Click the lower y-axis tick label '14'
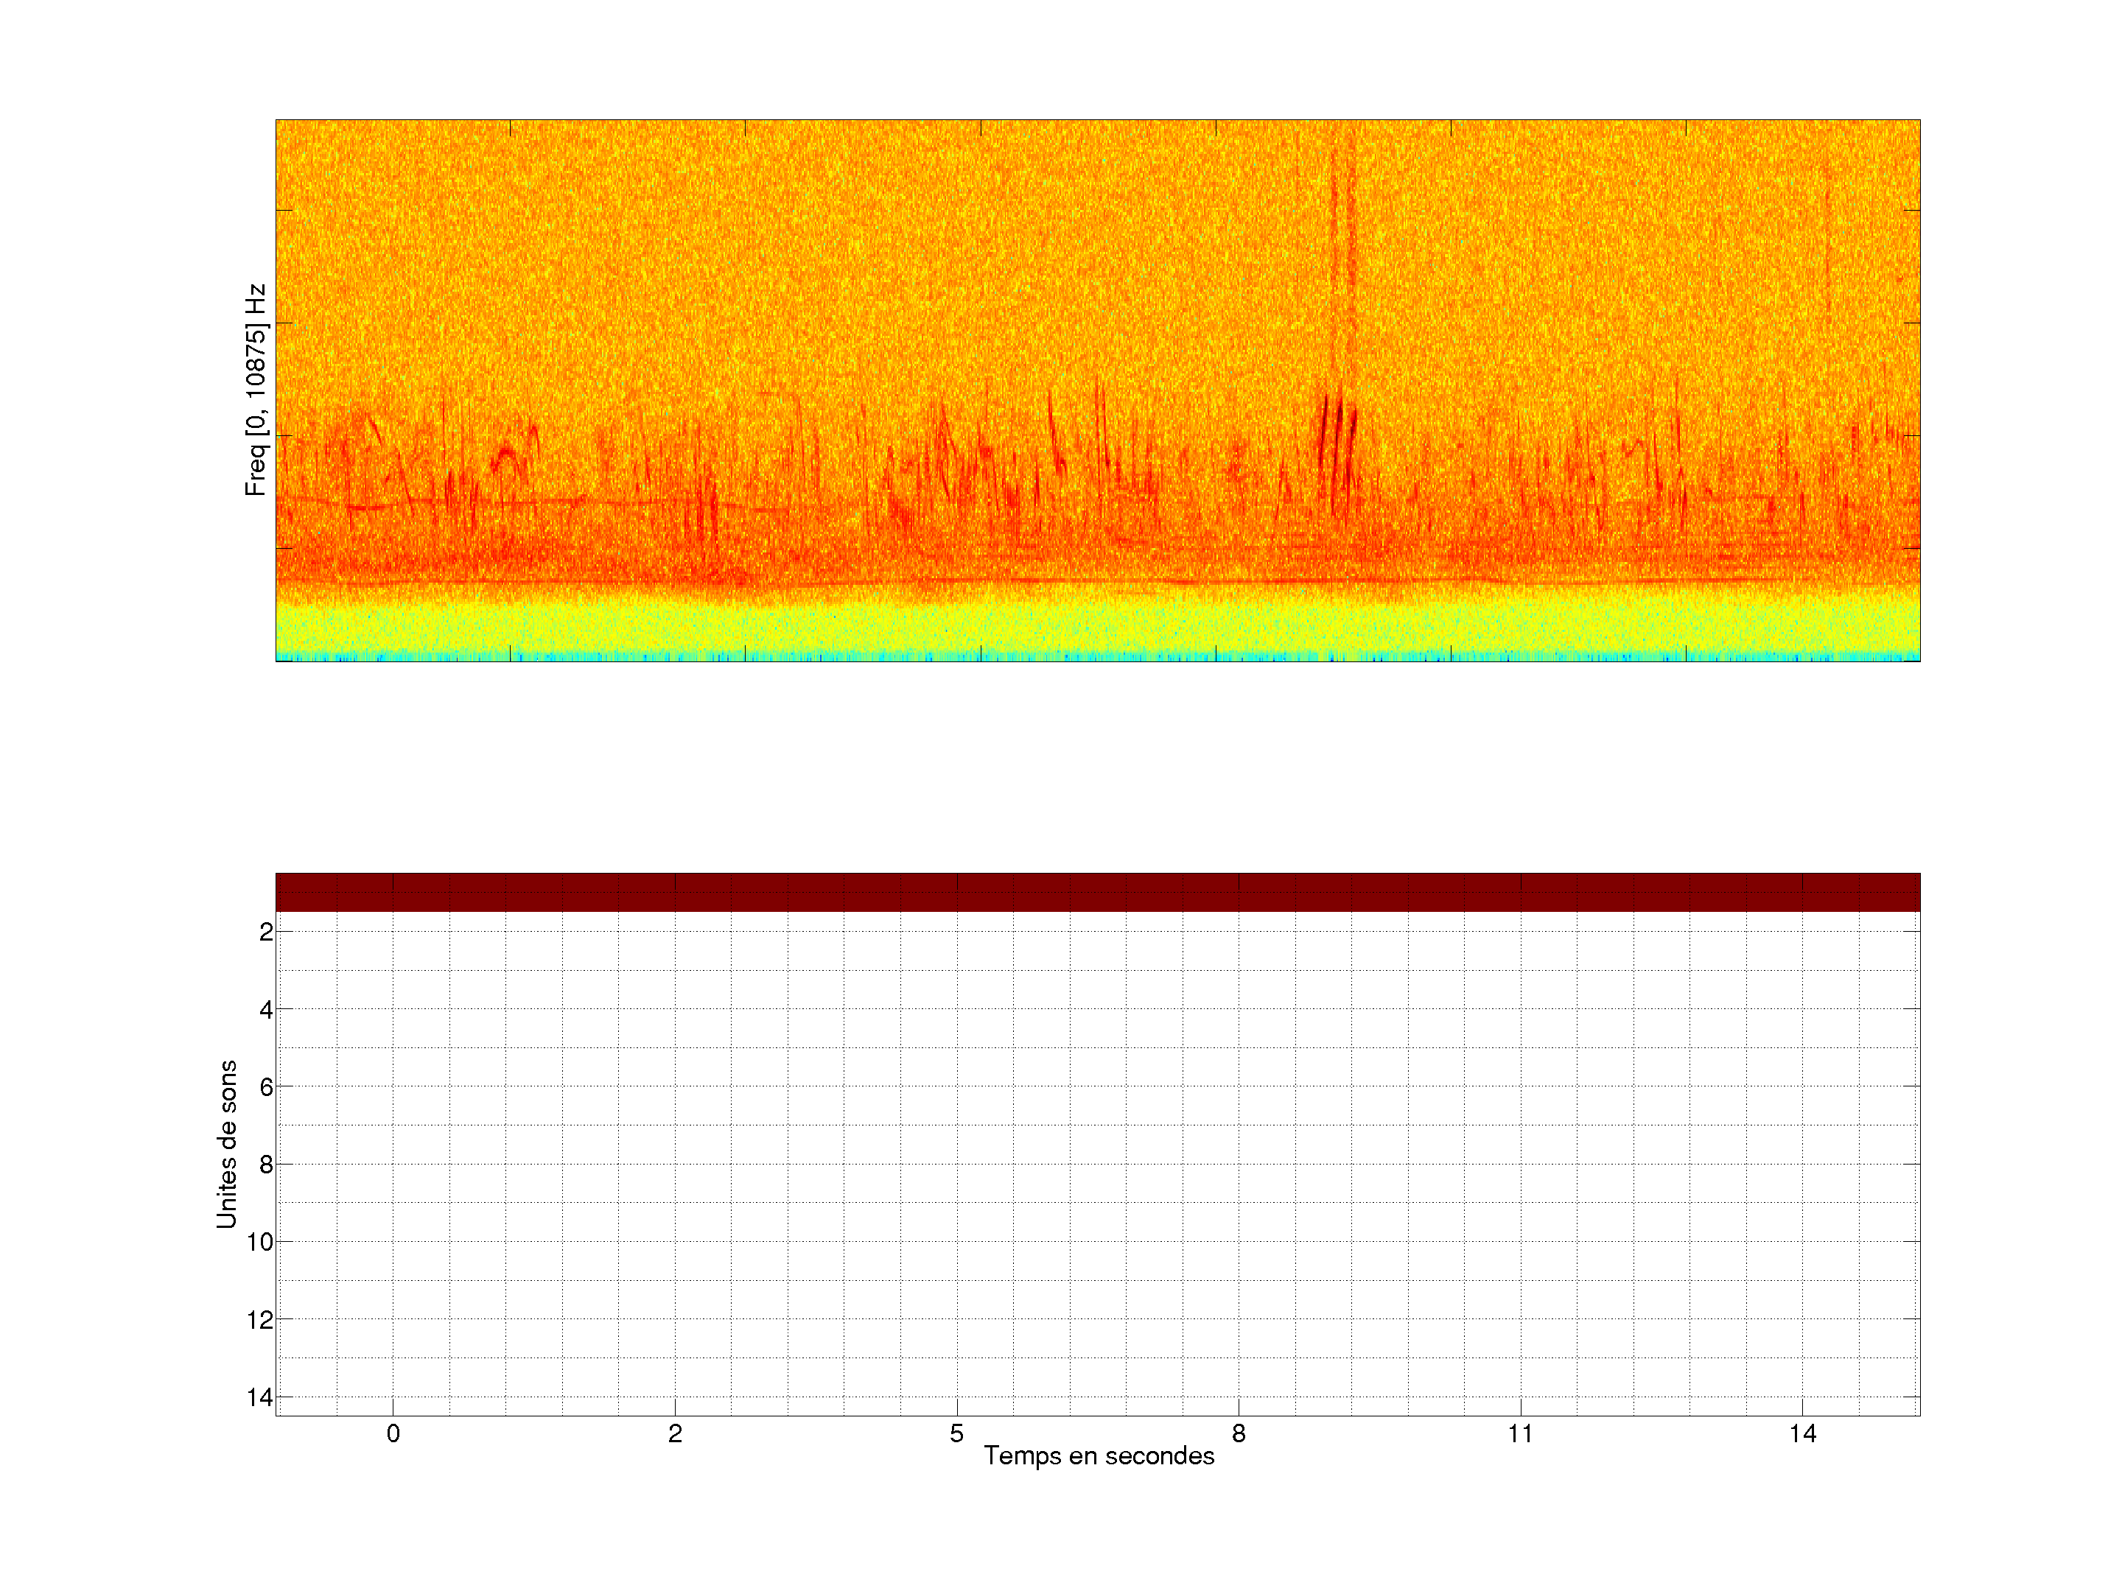This screenshot has height=1591, width=2122. click(260, 1397)
